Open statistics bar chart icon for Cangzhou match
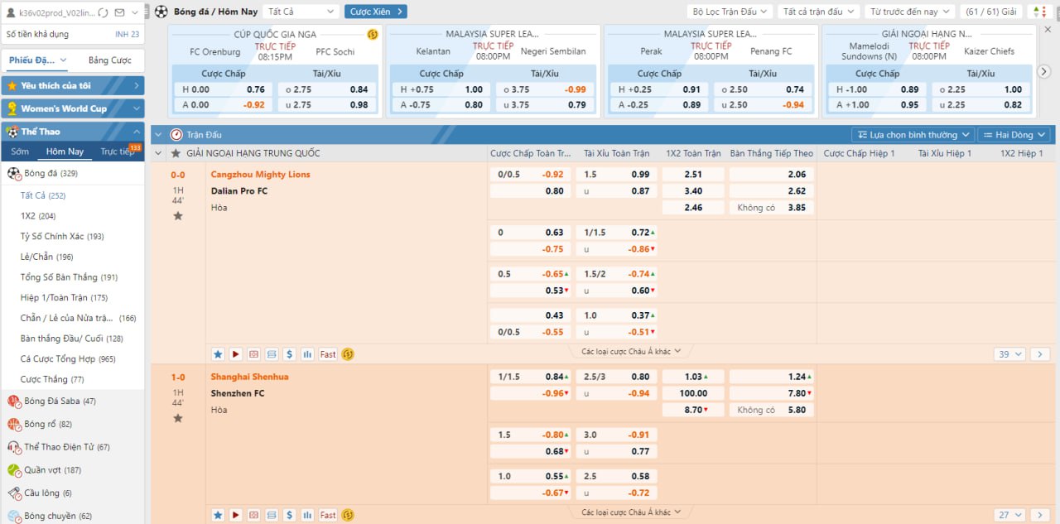The height and width of the screenshot is (524, 1060). pos(307,354)
